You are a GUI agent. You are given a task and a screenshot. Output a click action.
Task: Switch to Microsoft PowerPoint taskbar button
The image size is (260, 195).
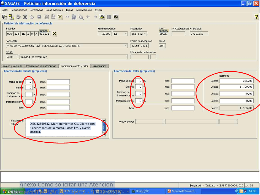tap(183, 191)
